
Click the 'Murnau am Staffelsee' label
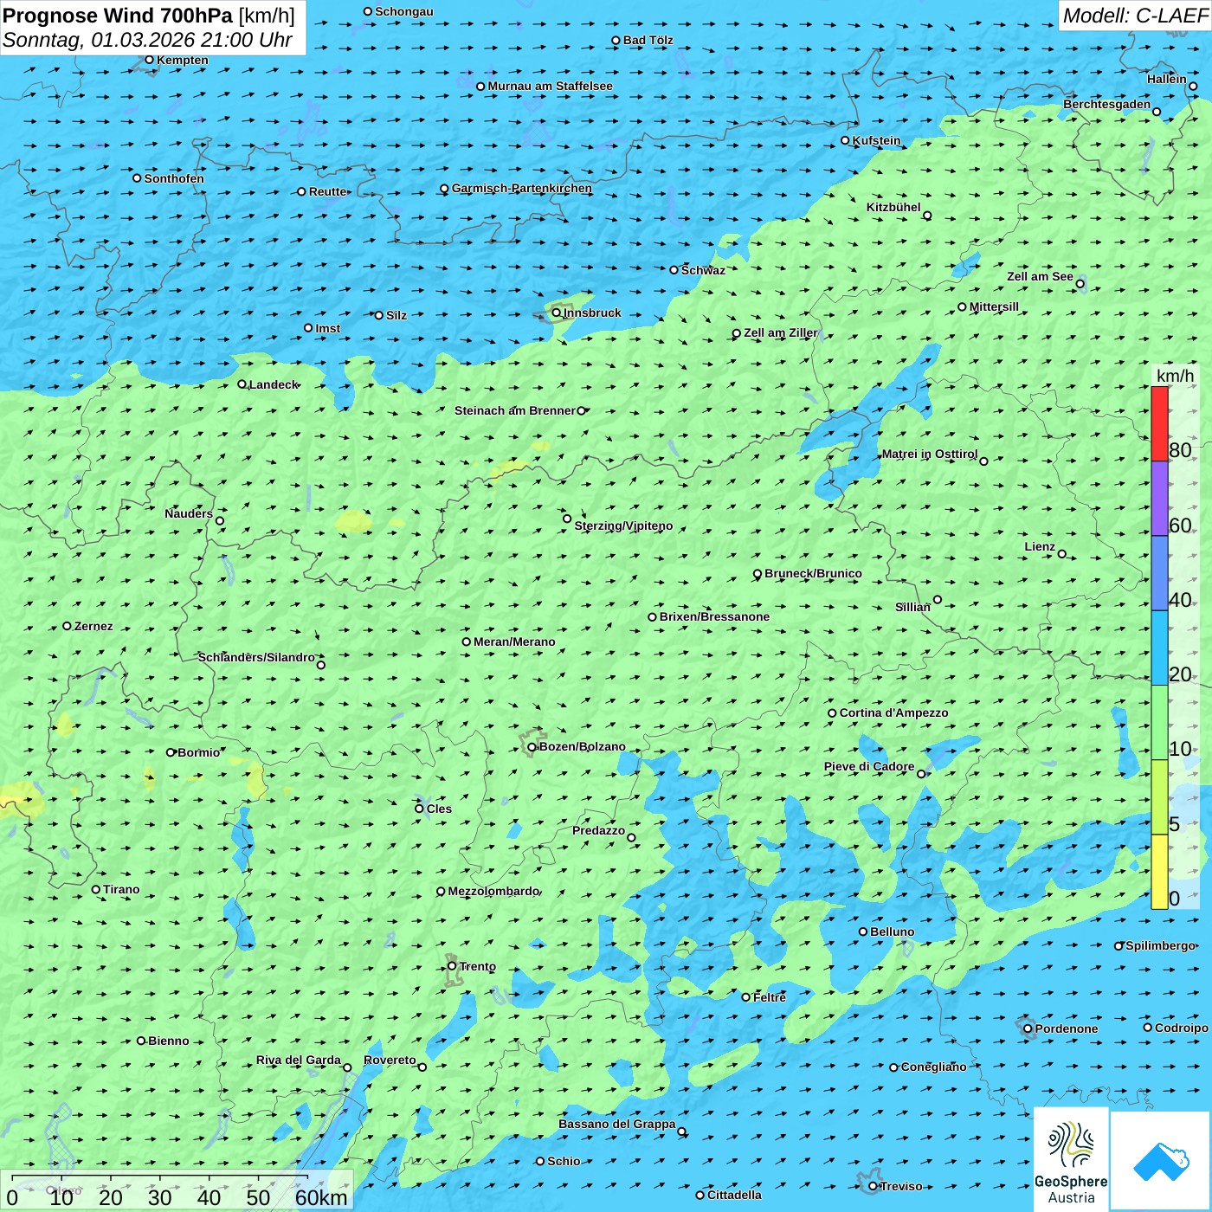pos(550,86)
